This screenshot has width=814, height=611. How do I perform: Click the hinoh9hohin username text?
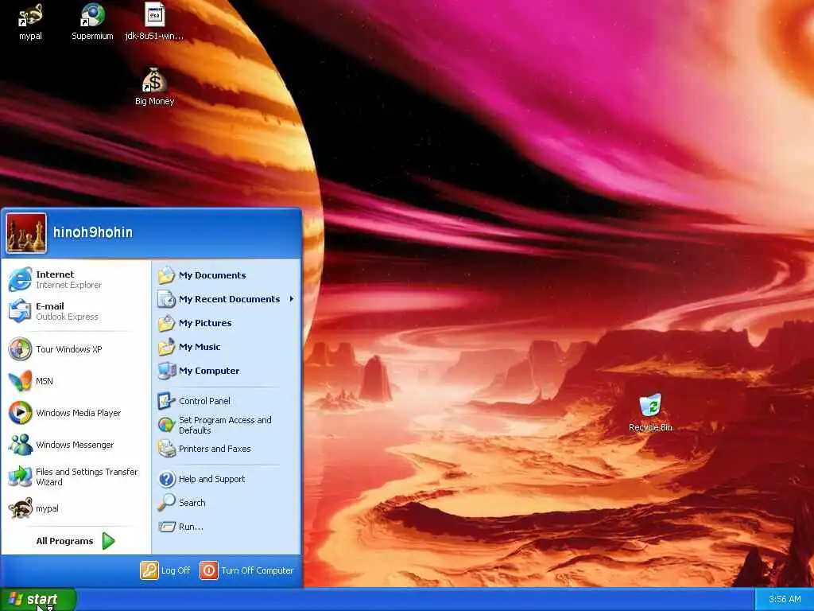(93, 232)
